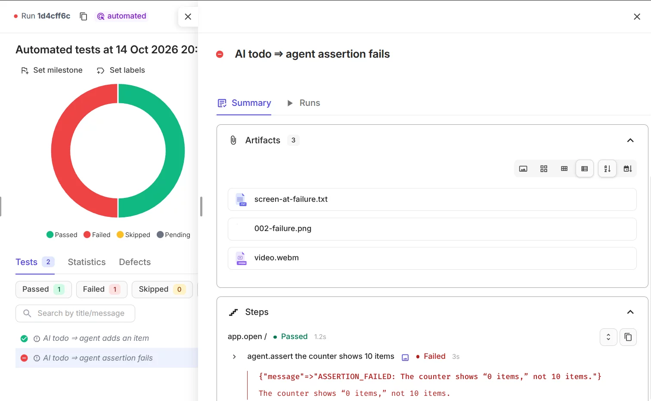Image resolution: width=651 pixels, height=401 pixels.
Task: Go to the Defects tab
Action: [x=135, y=262]
